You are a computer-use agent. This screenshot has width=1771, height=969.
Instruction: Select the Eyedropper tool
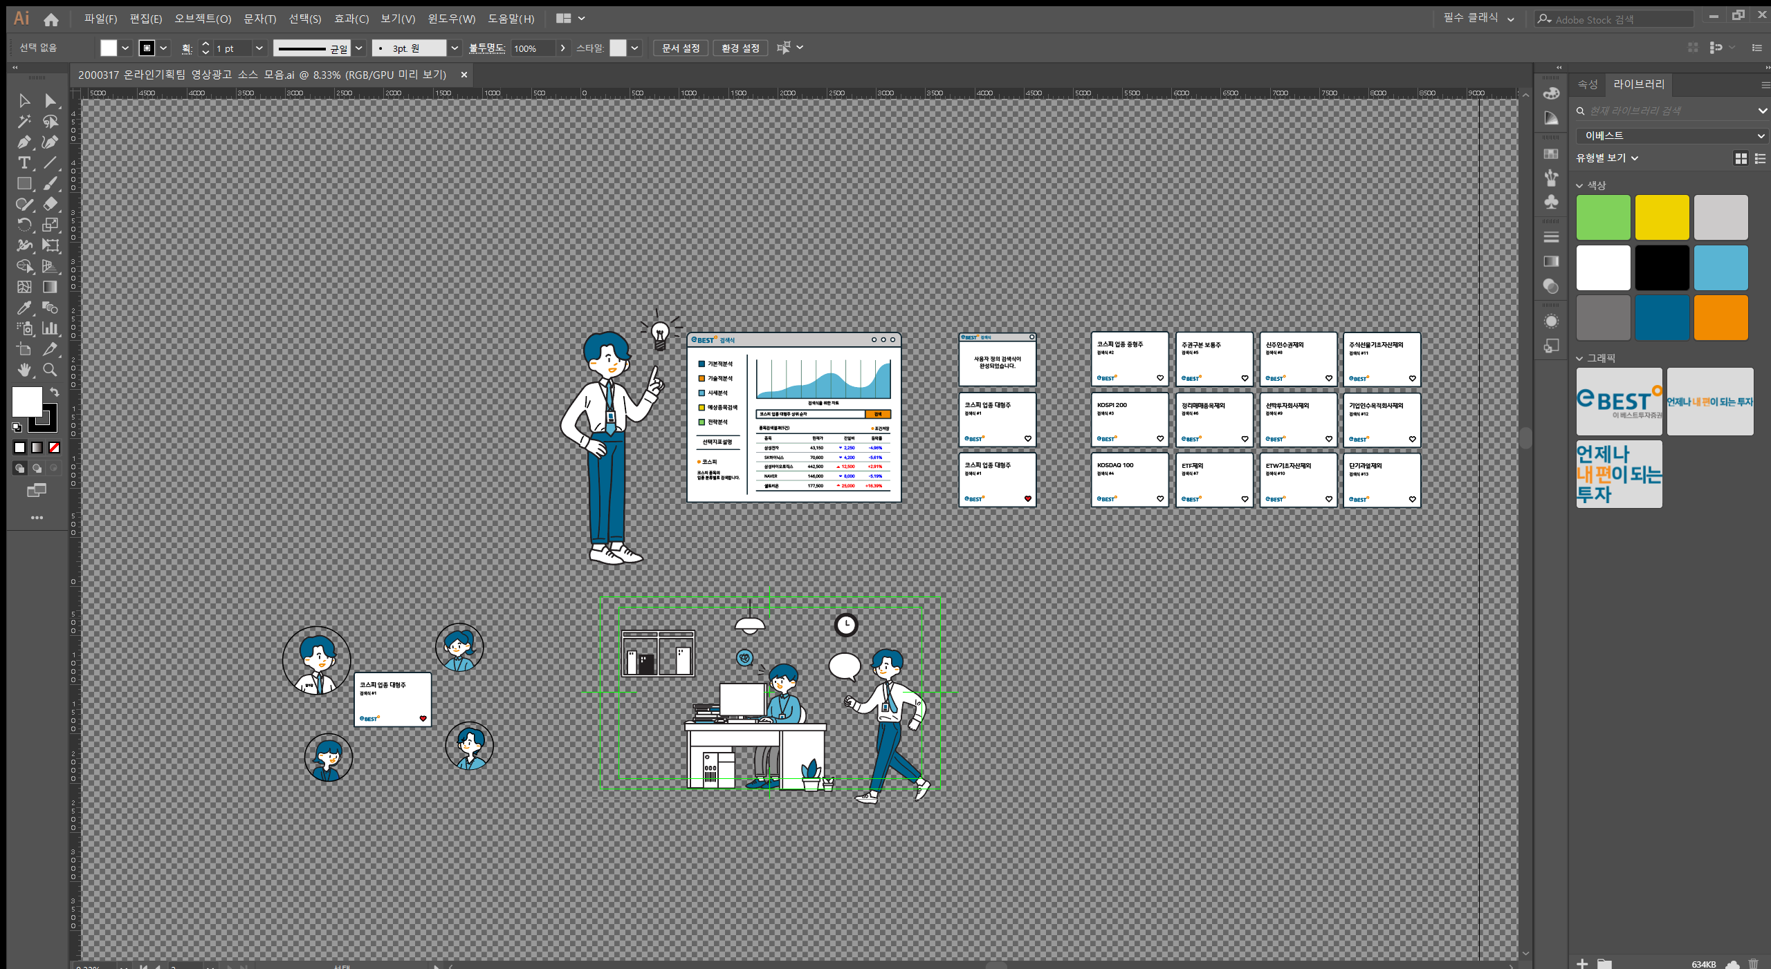24,308
